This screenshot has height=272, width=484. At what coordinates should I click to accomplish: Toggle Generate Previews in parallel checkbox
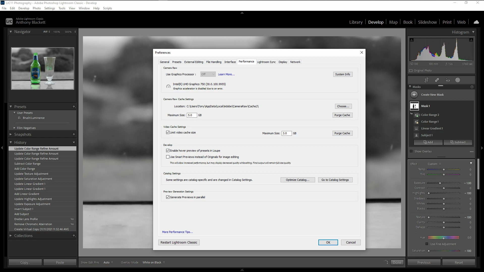pyautogui.click(x=168, y=197)
